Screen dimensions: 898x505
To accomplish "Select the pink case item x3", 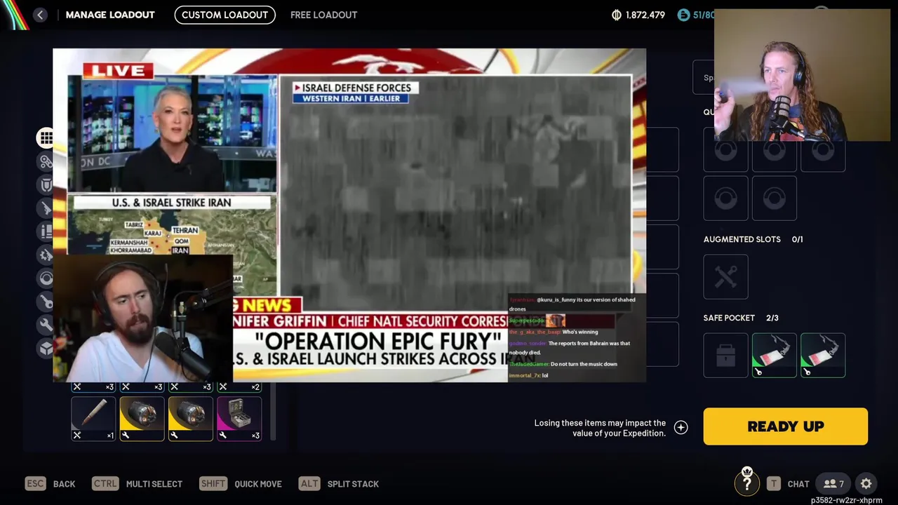I will point(239,419).
